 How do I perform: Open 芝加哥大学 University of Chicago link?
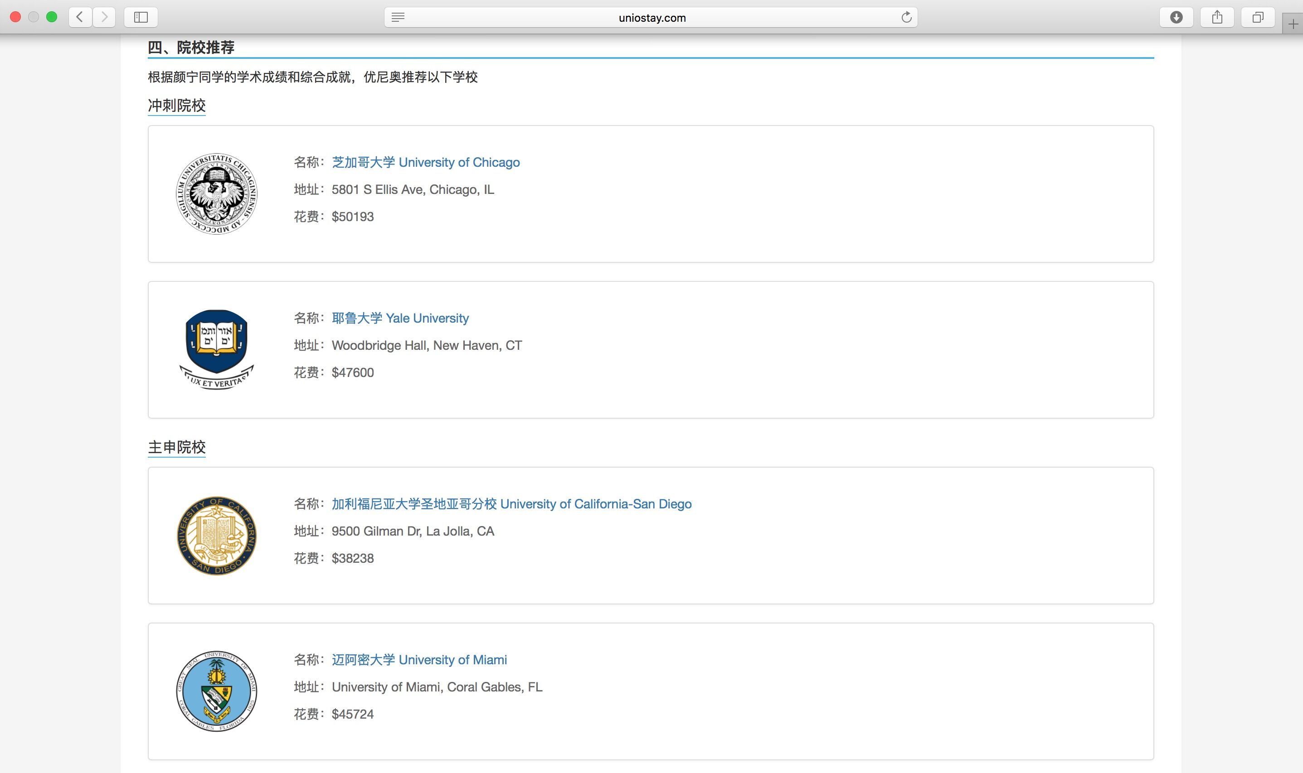point(426,163)
